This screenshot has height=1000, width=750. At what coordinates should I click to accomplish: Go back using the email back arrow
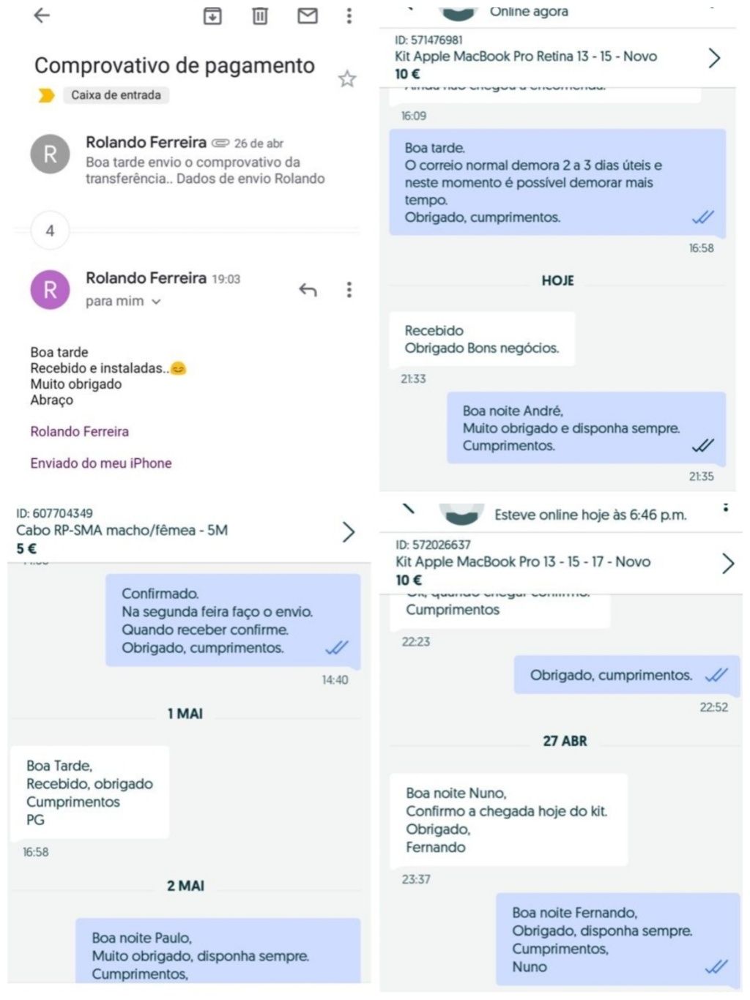pos(42,15)
